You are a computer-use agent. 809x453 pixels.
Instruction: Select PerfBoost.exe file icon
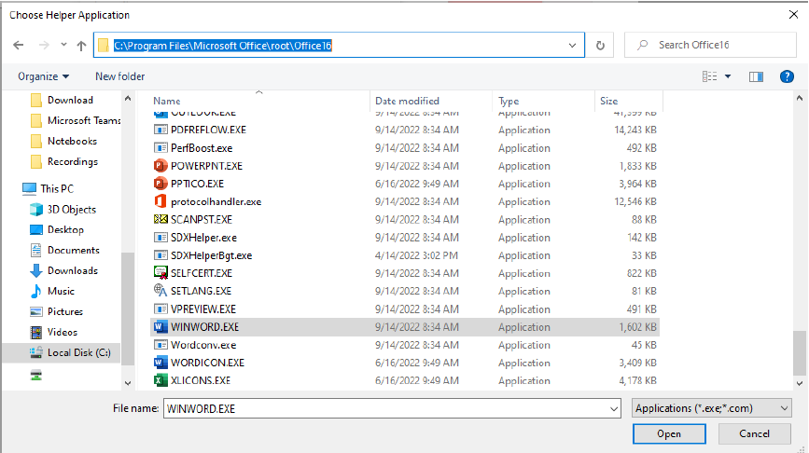click(160, 148)
